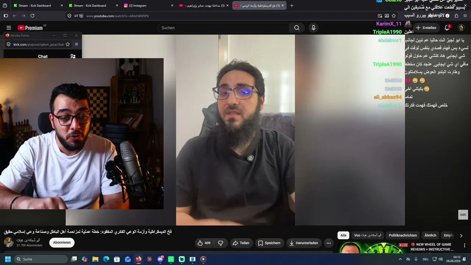Open the DEU keyboard language switcher
471x265 pixels.
pyautogui.click(x=425, y=259)
